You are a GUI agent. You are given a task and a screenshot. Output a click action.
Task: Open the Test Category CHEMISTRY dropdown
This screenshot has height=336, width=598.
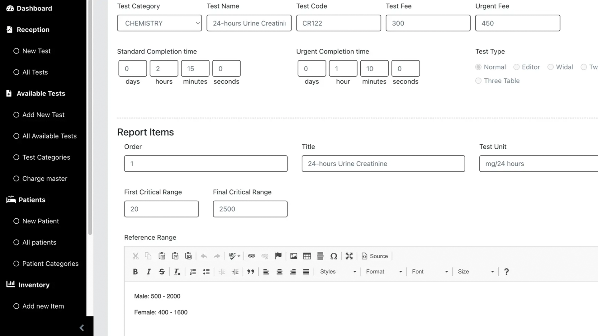click(x=159, y=23)
